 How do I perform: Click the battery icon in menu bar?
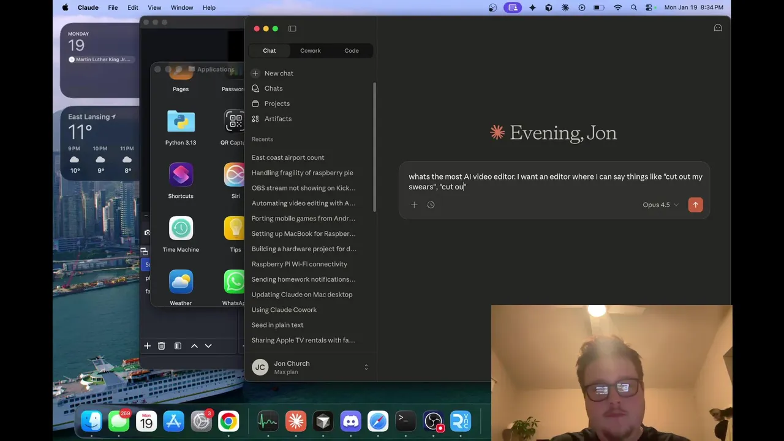(598, 7)
